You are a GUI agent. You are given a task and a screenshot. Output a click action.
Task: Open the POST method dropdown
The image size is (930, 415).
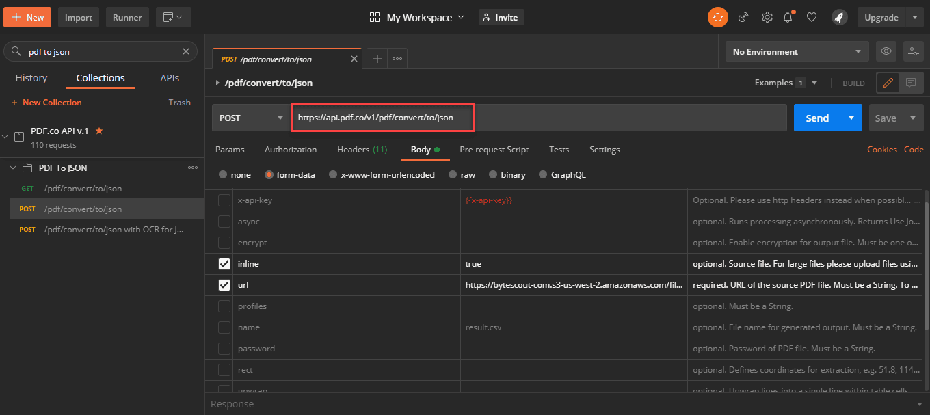250,118
